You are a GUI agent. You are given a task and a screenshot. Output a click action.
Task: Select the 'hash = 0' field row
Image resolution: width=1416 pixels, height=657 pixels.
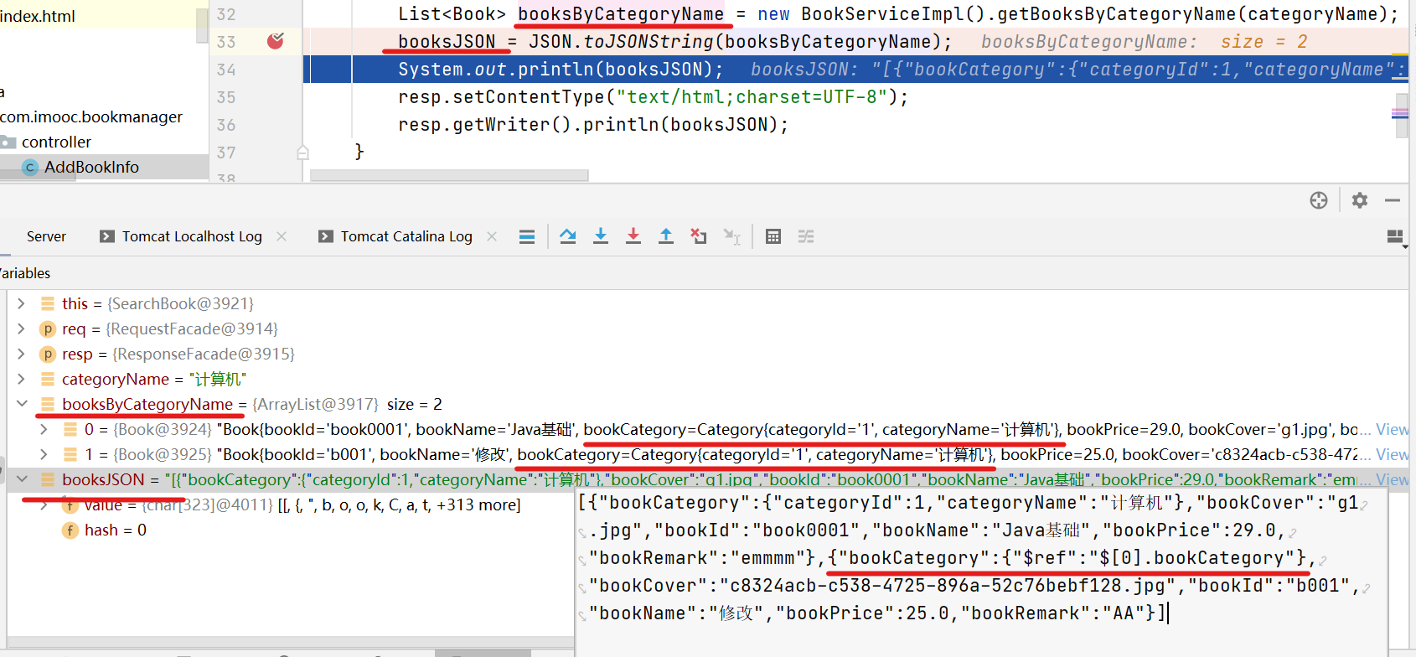pos(291,530)
